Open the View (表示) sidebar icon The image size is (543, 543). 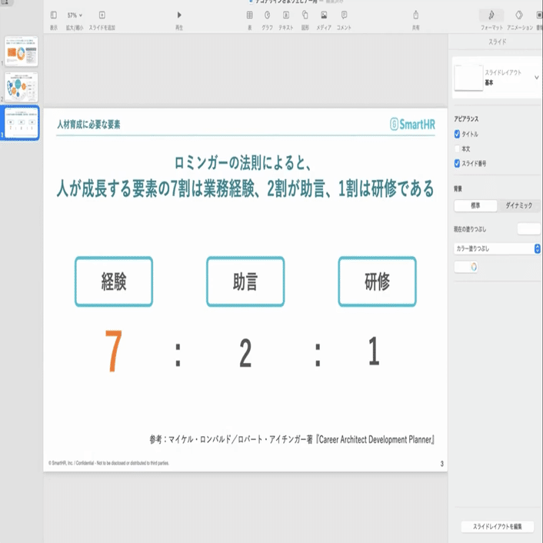[54, 15]
